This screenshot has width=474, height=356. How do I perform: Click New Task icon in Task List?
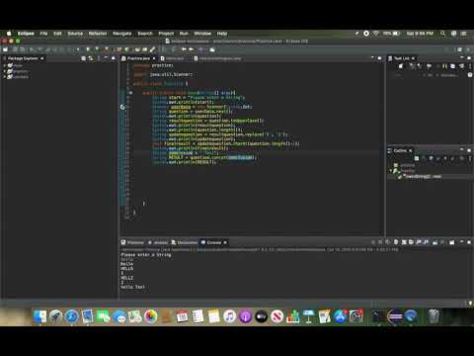point(401,66)
